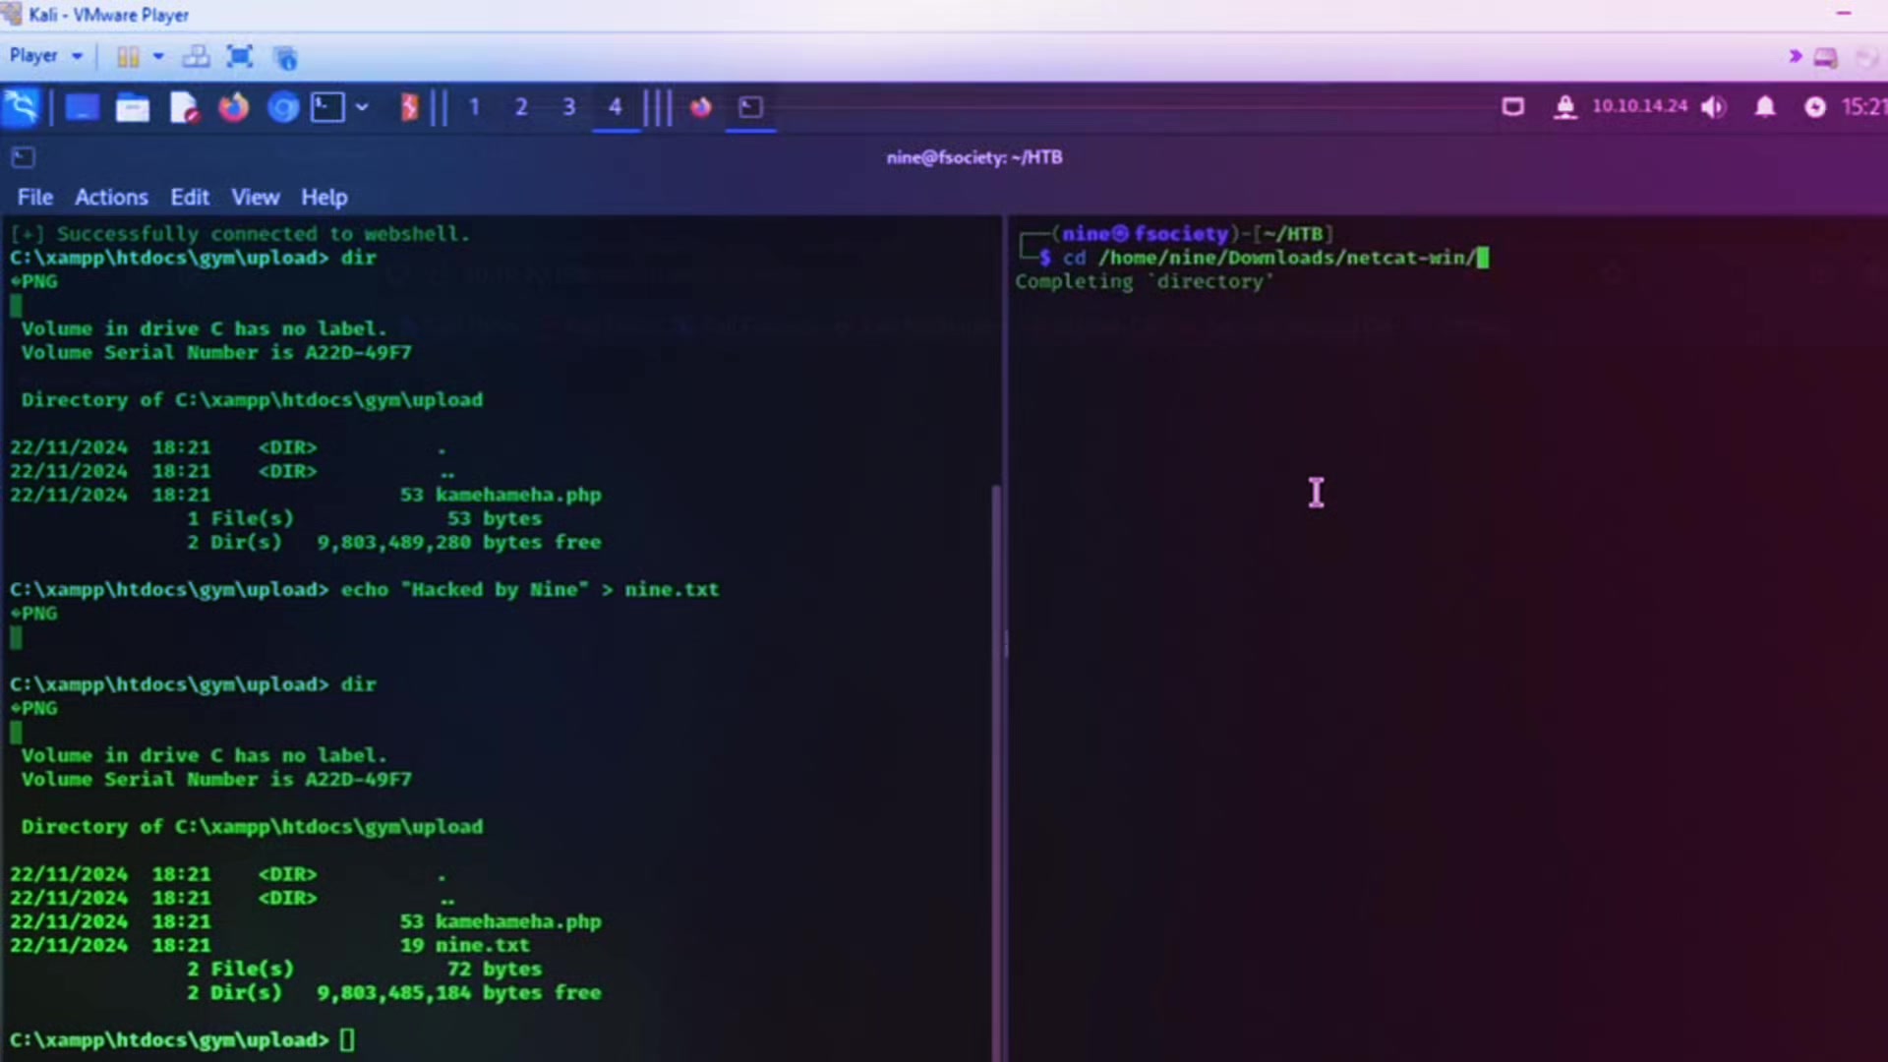
Task: Click the panel clock showing 15:21
Action: click(x=1863, y=106)
